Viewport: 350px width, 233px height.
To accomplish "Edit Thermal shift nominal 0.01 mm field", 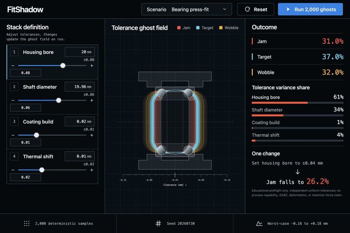I will pyautogui.click(x=80, y=156).
